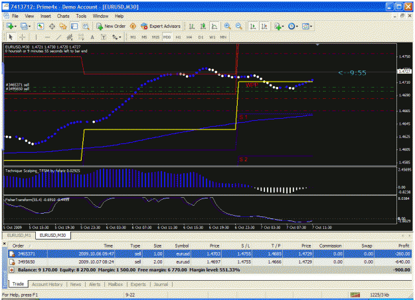Switch to the EURUSD,M1 chart tab
This screenshot has width=415, height=300.
19,235
